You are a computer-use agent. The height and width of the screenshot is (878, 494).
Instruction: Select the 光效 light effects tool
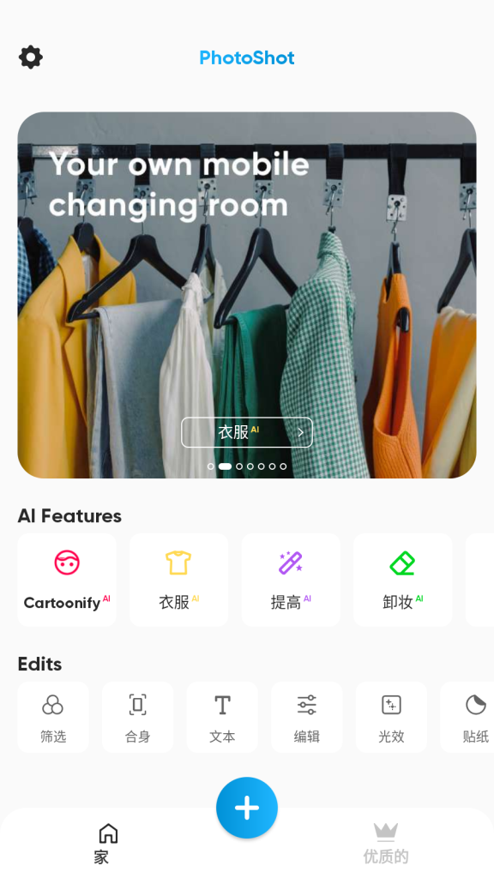[x=391, y=718]
